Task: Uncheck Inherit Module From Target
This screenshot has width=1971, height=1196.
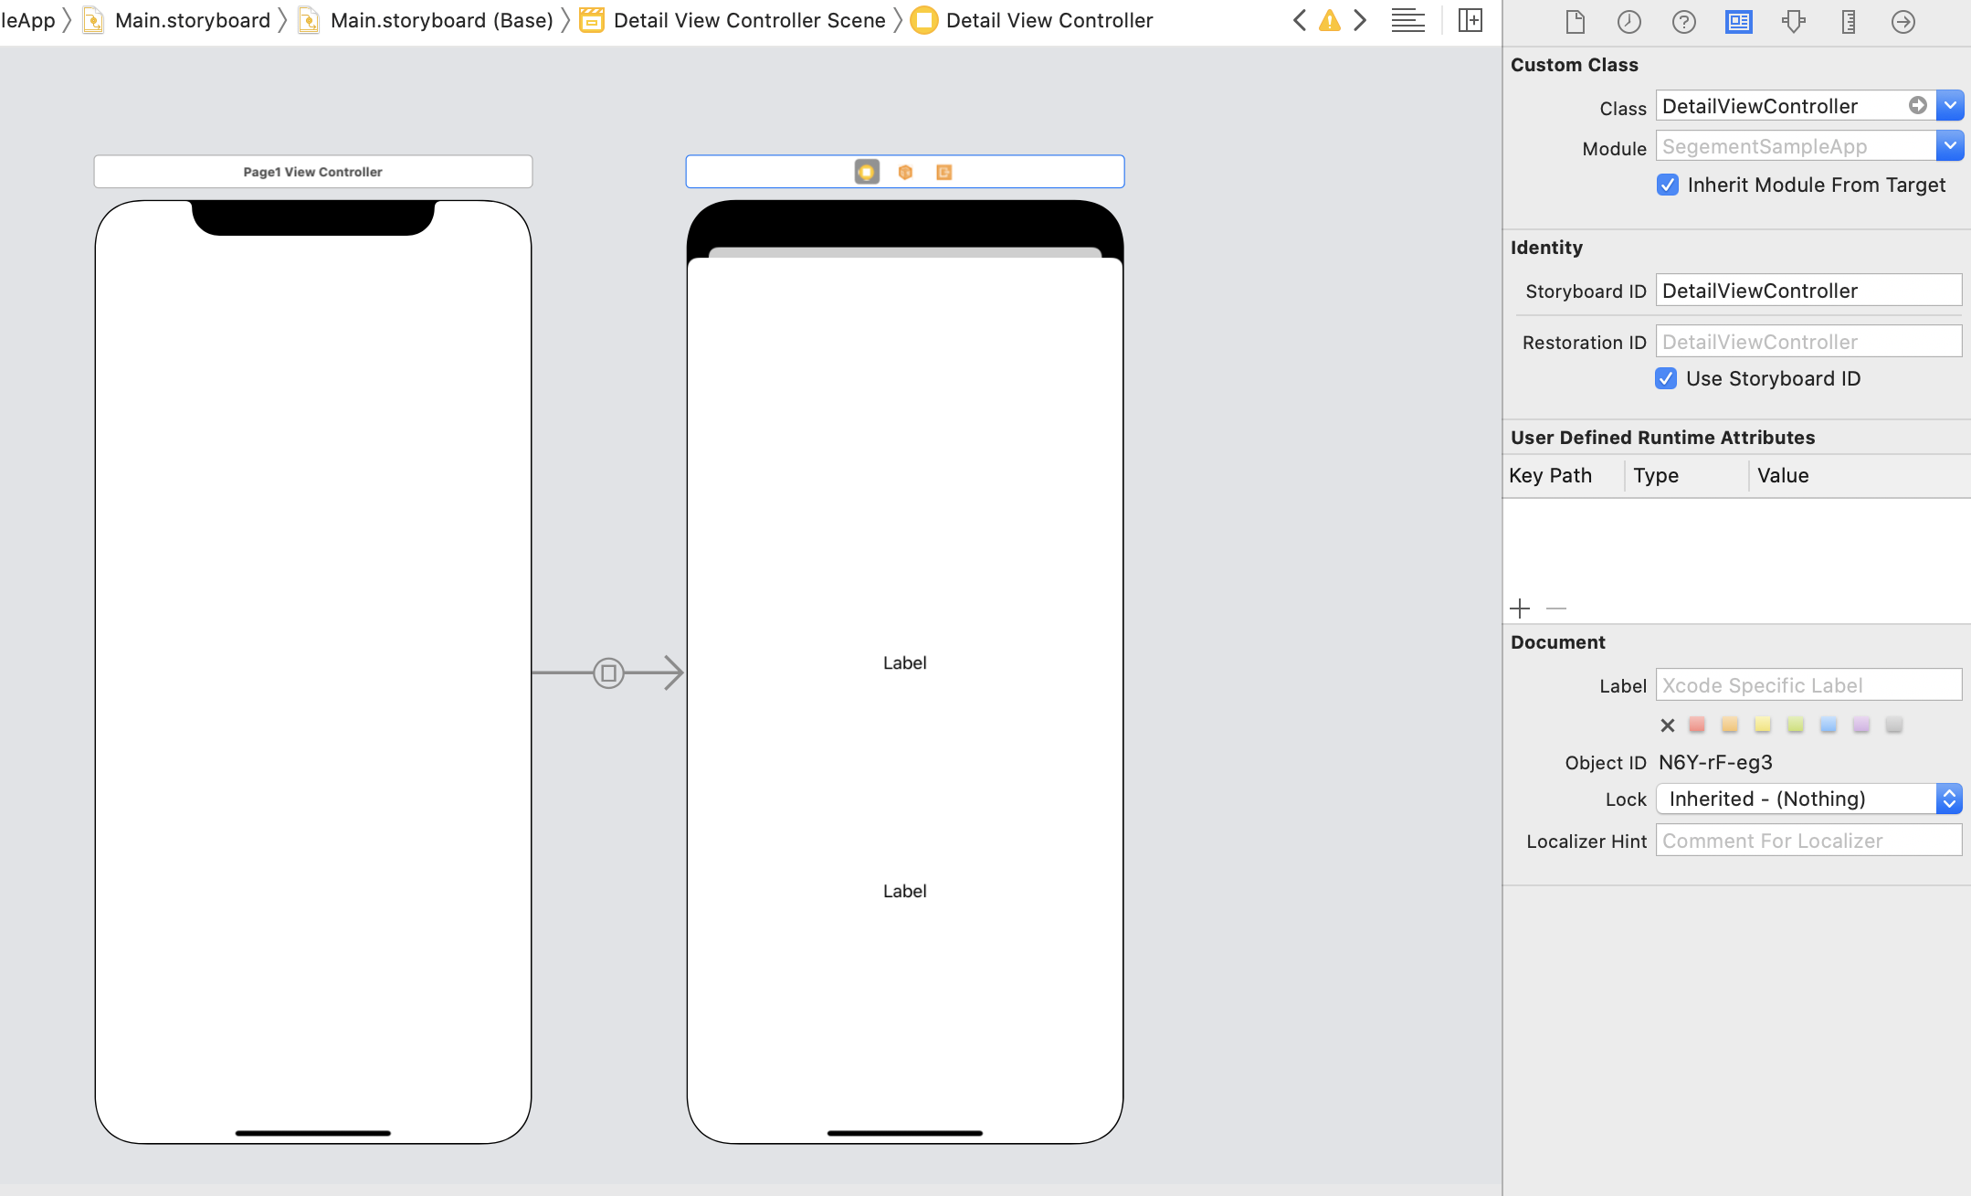Action: pyautogui.click(x=1668, y=185)
